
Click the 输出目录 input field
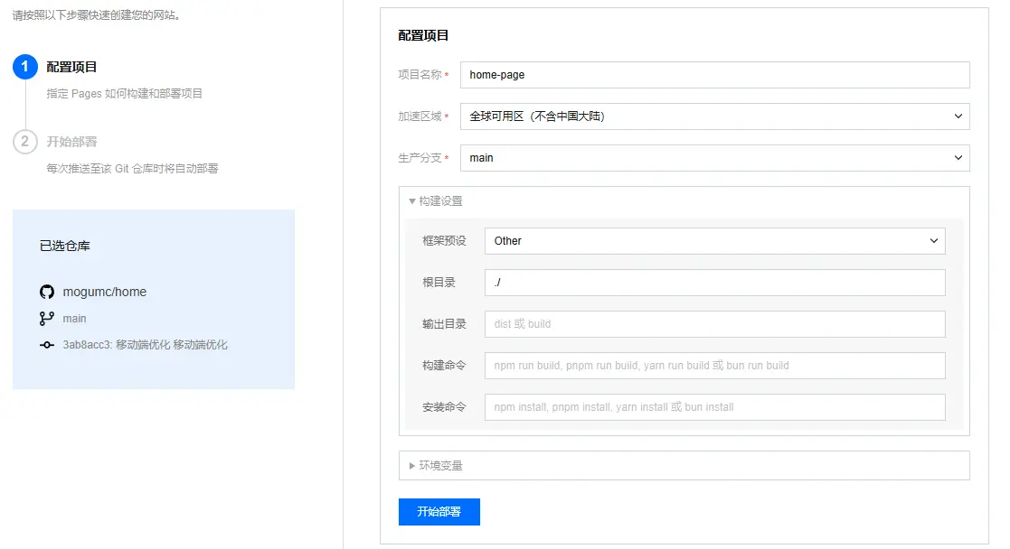pyautogui.click(x=714, y=324)
